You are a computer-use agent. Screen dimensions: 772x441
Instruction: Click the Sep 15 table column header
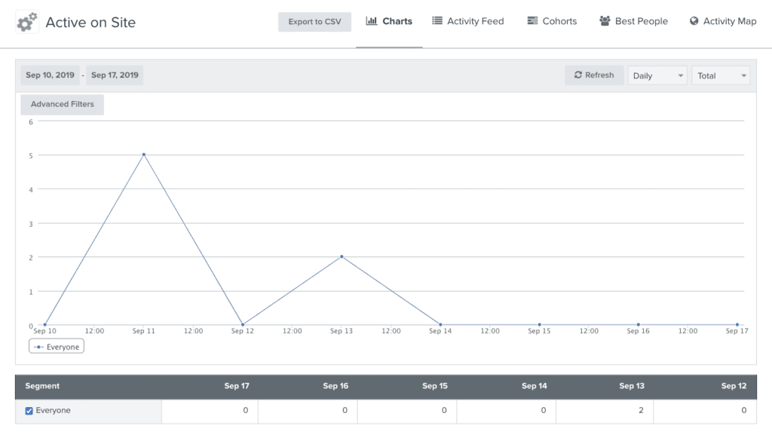(435, 386)
